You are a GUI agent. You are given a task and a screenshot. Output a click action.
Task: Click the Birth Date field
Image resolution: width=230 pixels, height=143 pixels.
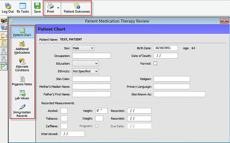click(166, 48)
